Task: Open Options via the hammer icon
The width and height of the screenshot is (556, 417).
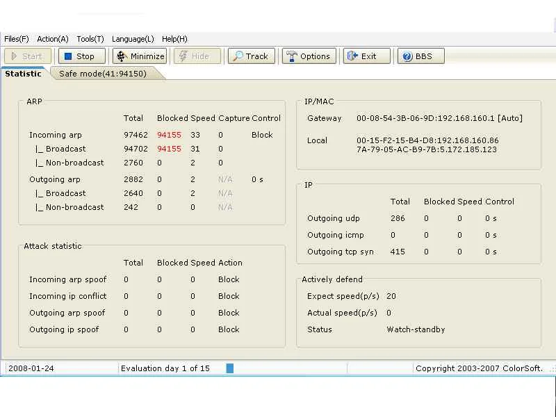Action: (x=291, y=56)
